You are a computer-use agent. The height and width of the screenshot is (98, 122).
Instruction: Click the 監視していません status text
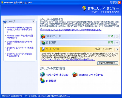pyautogui.click(x=104, y=49)
